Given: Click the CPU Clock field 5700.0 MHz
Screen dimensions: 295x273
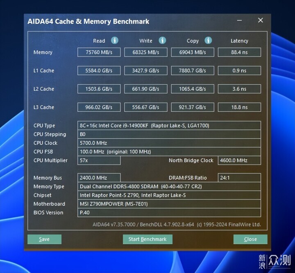Looking at the screenshot, I should coord(169,143).
